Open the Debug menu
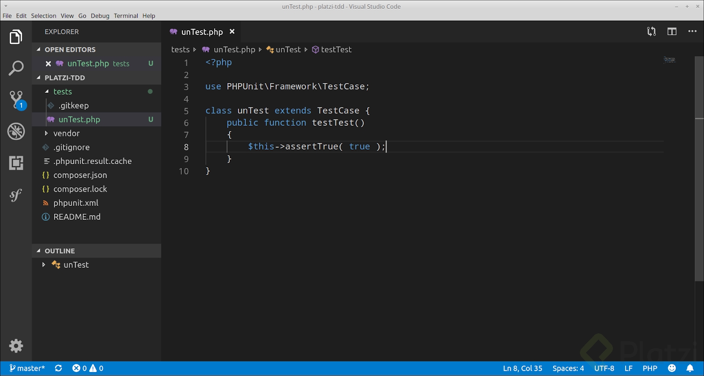 point(100,16)
